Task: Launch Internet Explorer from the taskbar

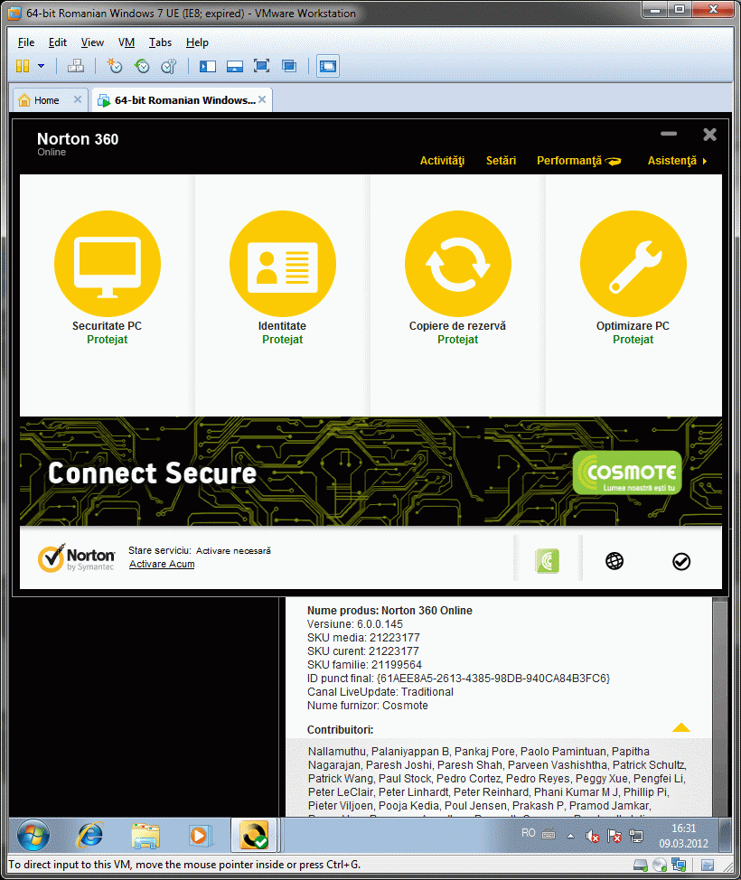Action: point(89,835)
